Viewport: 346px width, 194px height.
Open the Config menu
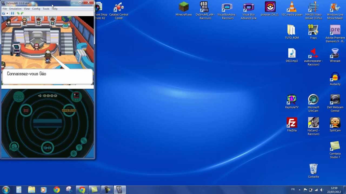pyautogui.click(x=36, y=9)
